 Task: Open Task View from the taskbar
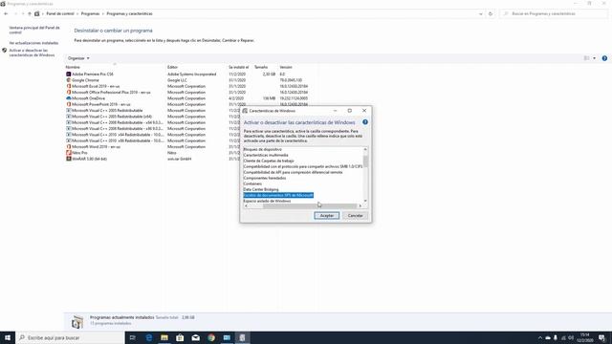click(x=133, y=337)
